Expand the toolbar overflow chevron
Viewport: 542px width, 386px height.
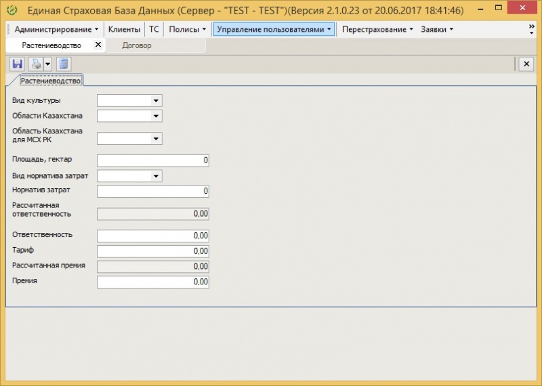pos(532,29)
